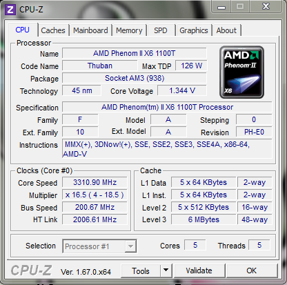This screenshot has height=285, width=287.
Task: Close the CPU-Z window
Action: pyautogui.click(x=266, y=6)
